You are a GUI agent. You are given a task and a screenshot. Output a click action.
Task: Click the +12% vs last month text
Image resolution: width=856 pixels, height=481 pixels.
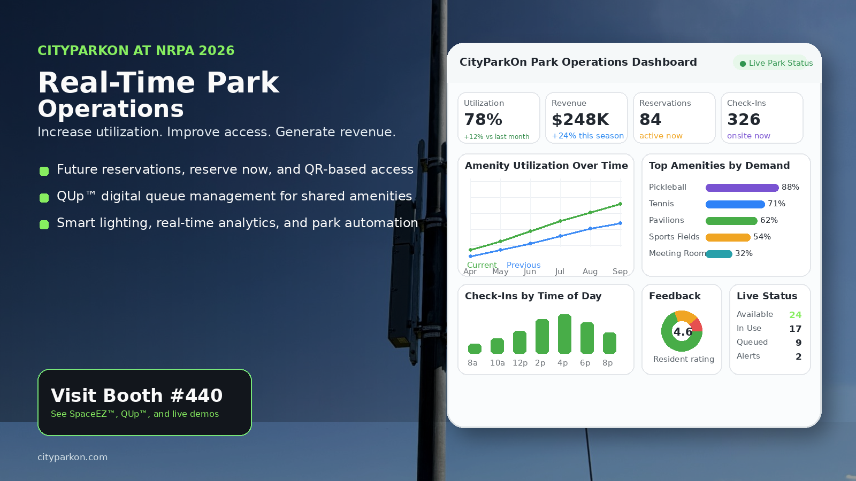(496, 137)
